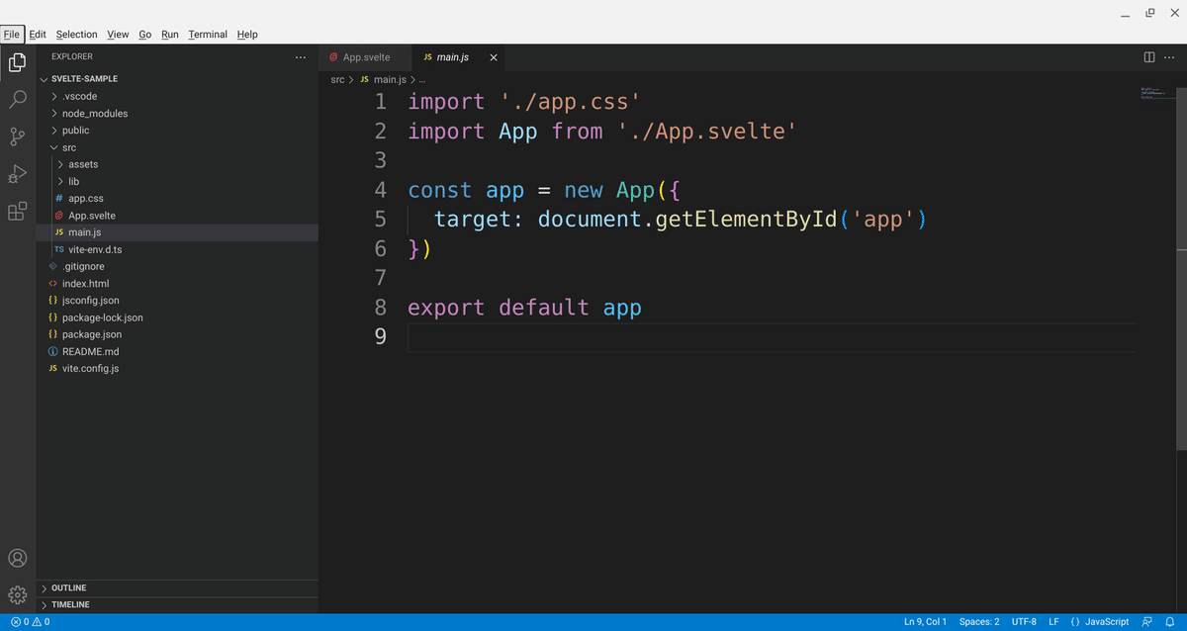
Task: Click the feedback icon in status bar
Action: tap(1147, 622)
